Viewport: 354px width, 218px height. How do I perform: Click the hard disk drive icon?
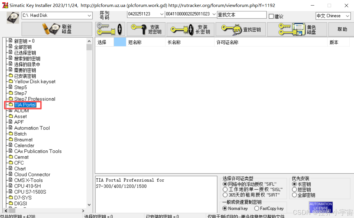(13, 17)
